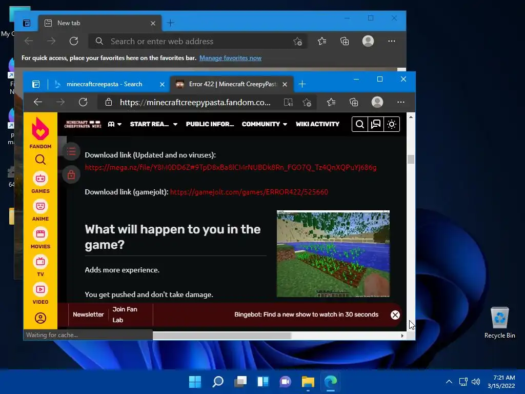This screenshot has height=394, width=525.
Task: Open the profile avatar in front Edge window
Action: click(x=377, y=102)
